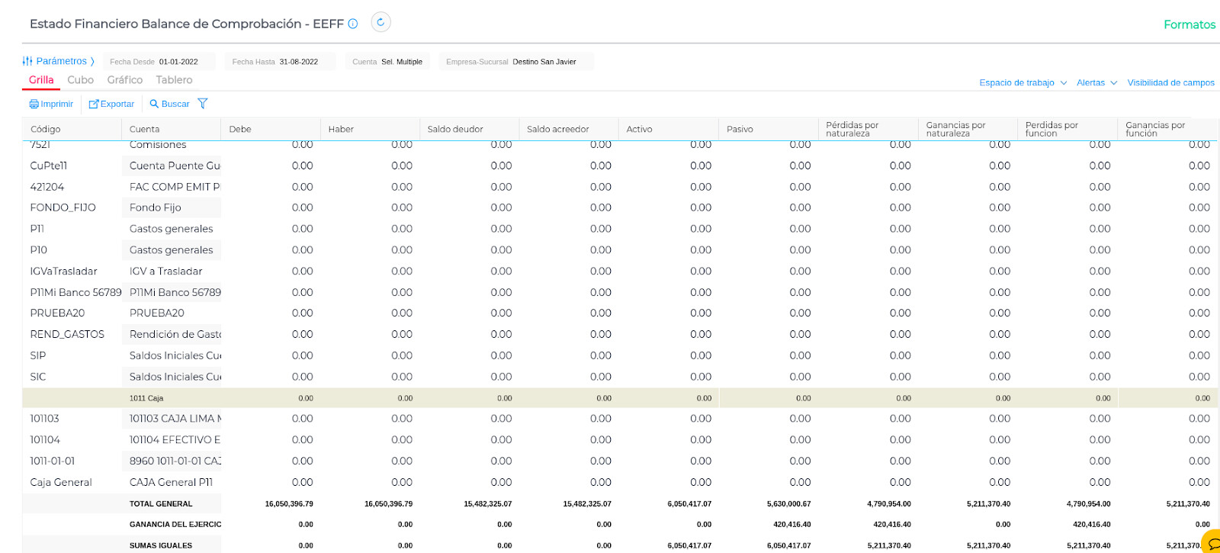The height and width of the screenshot is (553, 1220).
Task: Edit the Fecha Hasta date field
Action: pyautogui.click(x=299, y=62)
